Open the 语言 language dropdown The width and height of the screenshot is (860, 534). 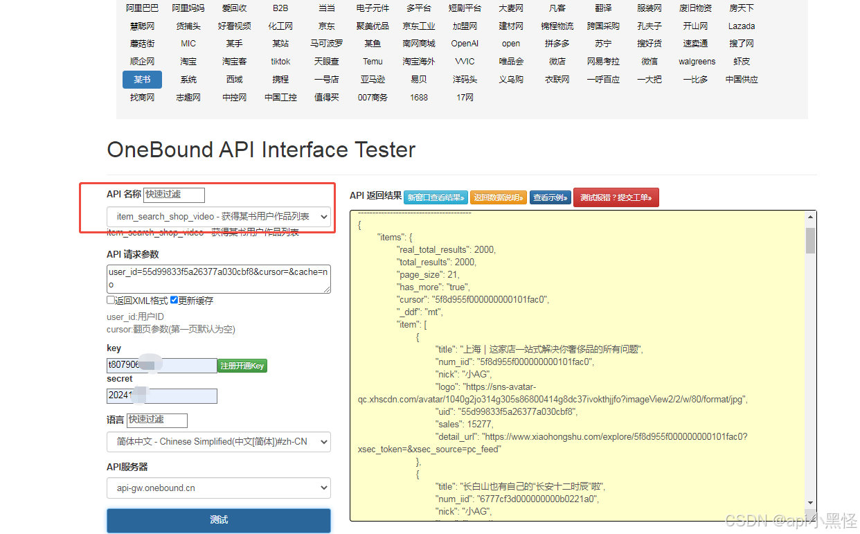[x=219, y=442]
